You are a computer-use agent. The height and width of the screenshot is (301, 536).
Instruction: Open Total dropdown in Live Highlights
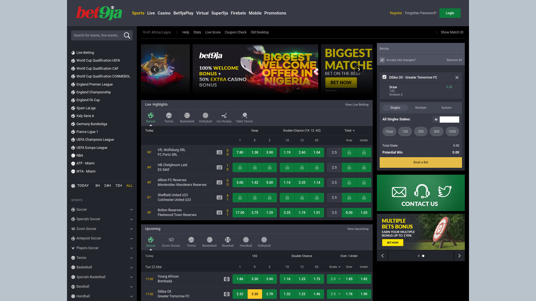coord(350,130)
